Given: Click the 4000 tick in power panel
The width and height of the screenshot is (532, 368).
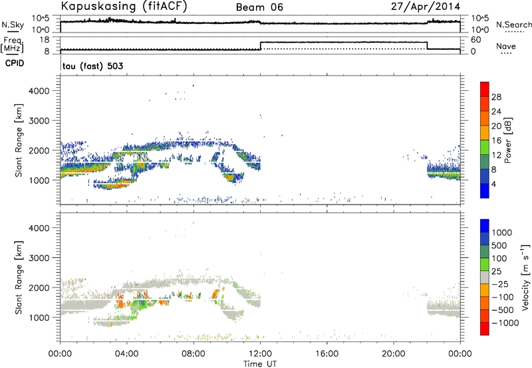Looking at the screenshot, I should [x=39, y=91].
